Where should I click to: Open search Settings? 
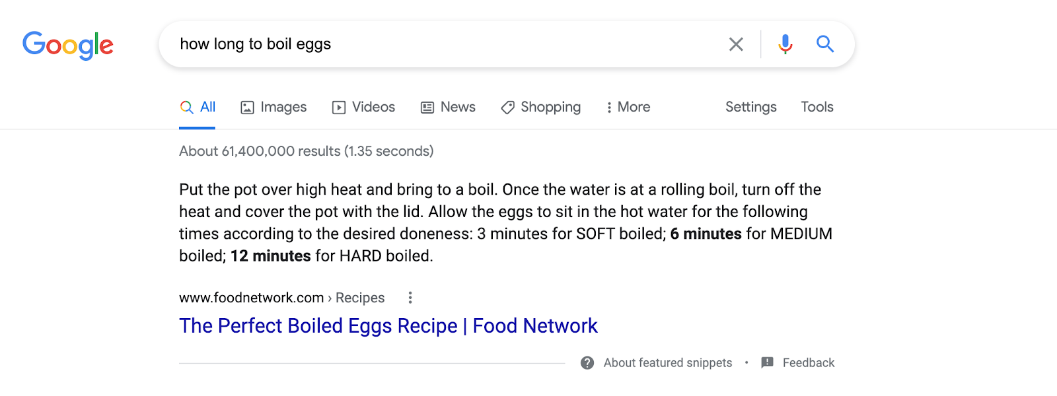[x=750, y=107]
